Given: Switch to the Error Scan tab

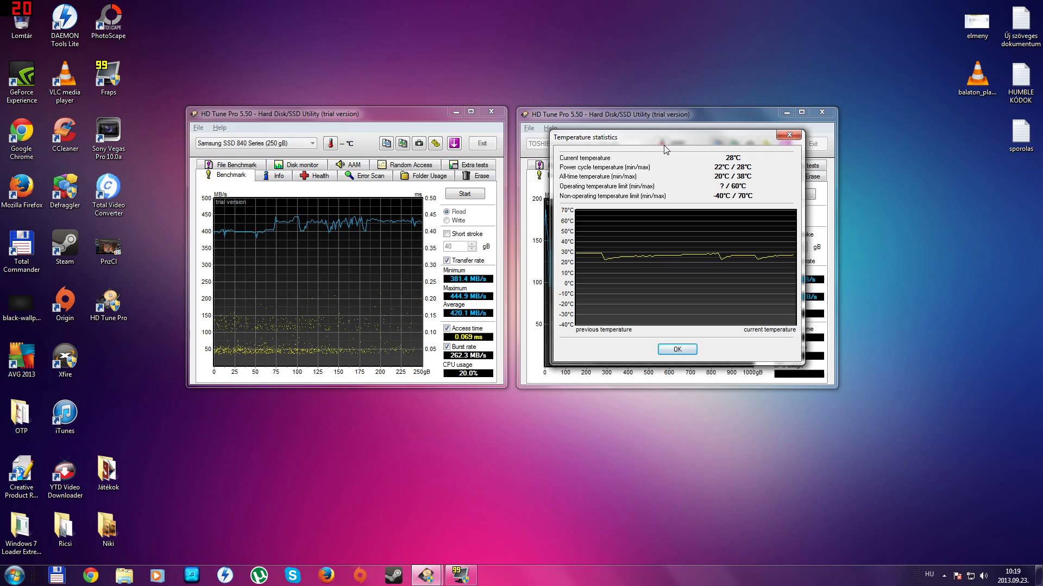Looking at the screenshot, I should tap(365, 176).
